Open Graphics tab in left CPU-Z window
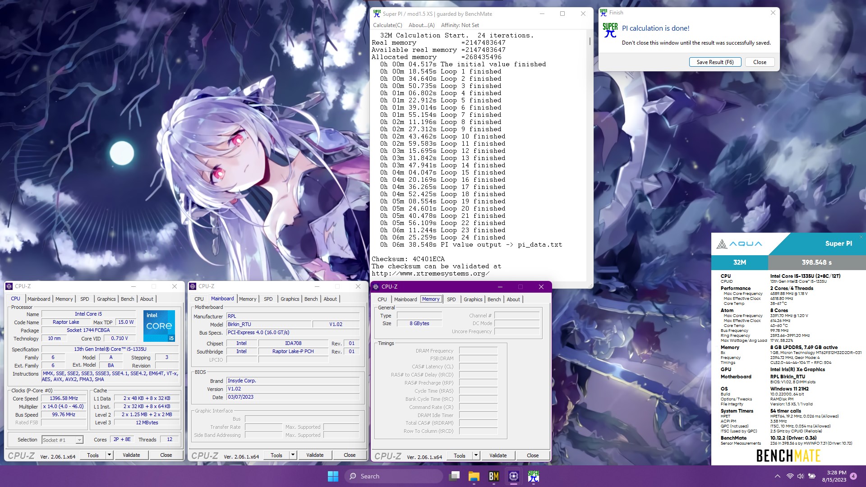Image resolution: width=866 pixels, height=487 pixels. click(106, 299)
